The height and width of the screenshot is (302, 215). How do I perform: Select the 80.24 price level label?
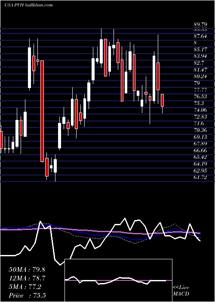[x=200, y=76]
